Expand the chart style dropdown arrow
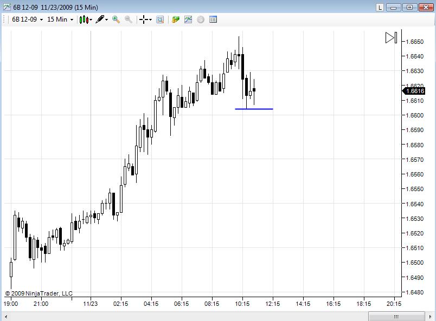The image size is (436, 321). point(91,19)
